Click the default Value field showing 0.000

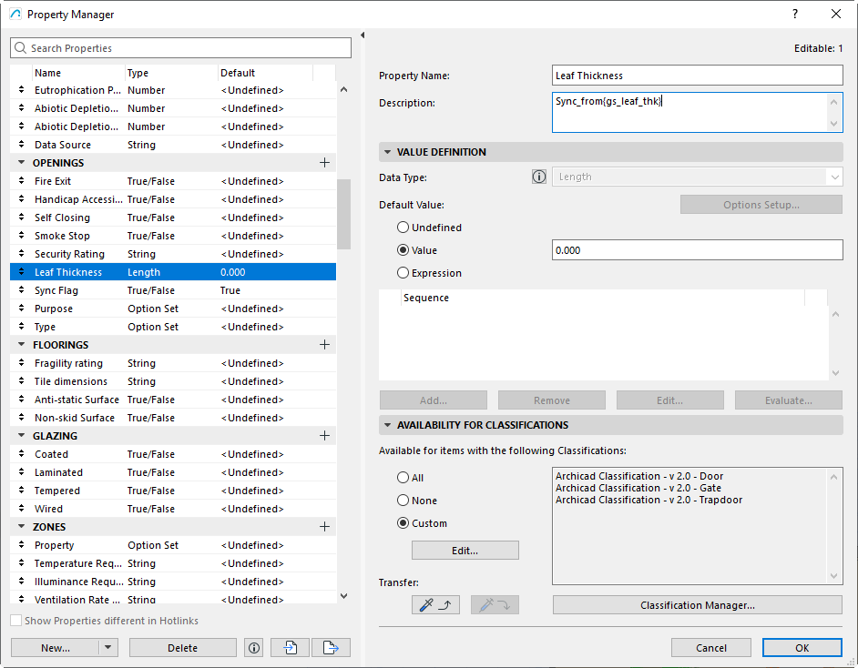point(697,250)
